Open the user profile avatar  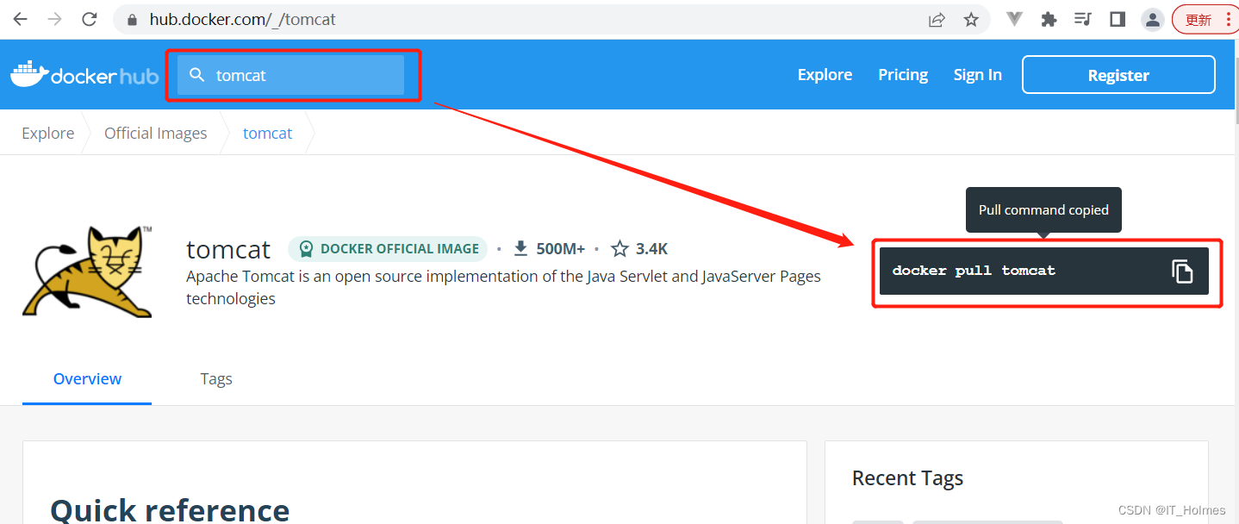pos(1152,19)
